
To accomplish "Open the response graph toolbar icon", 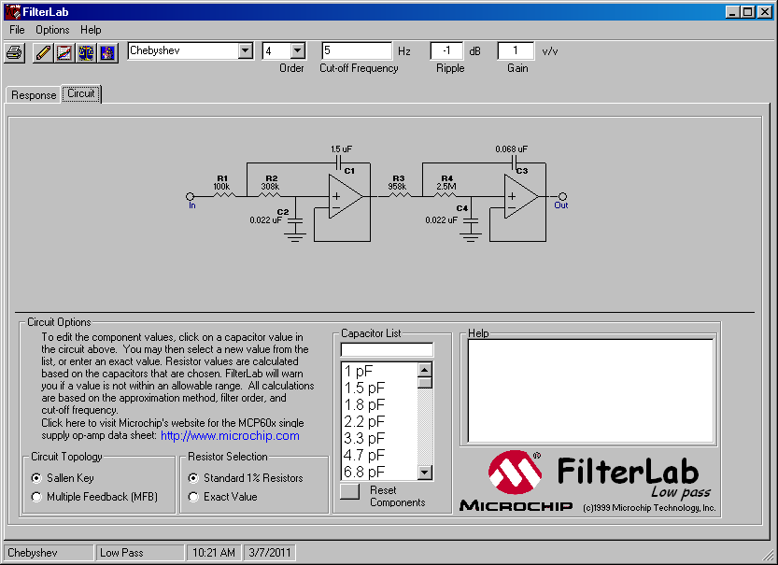I will [64, 52].
